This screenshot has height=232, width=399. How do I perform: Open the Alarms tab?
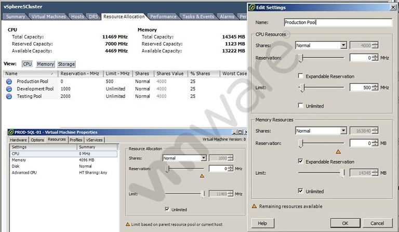[x=227, y=17]
